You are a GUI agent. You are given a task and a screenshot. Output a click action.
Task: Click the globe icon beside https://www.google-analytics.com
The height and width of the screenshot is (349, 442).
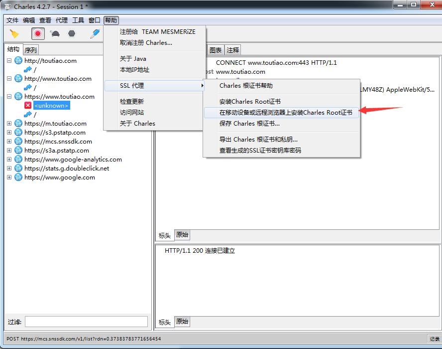tap(18, 159)
